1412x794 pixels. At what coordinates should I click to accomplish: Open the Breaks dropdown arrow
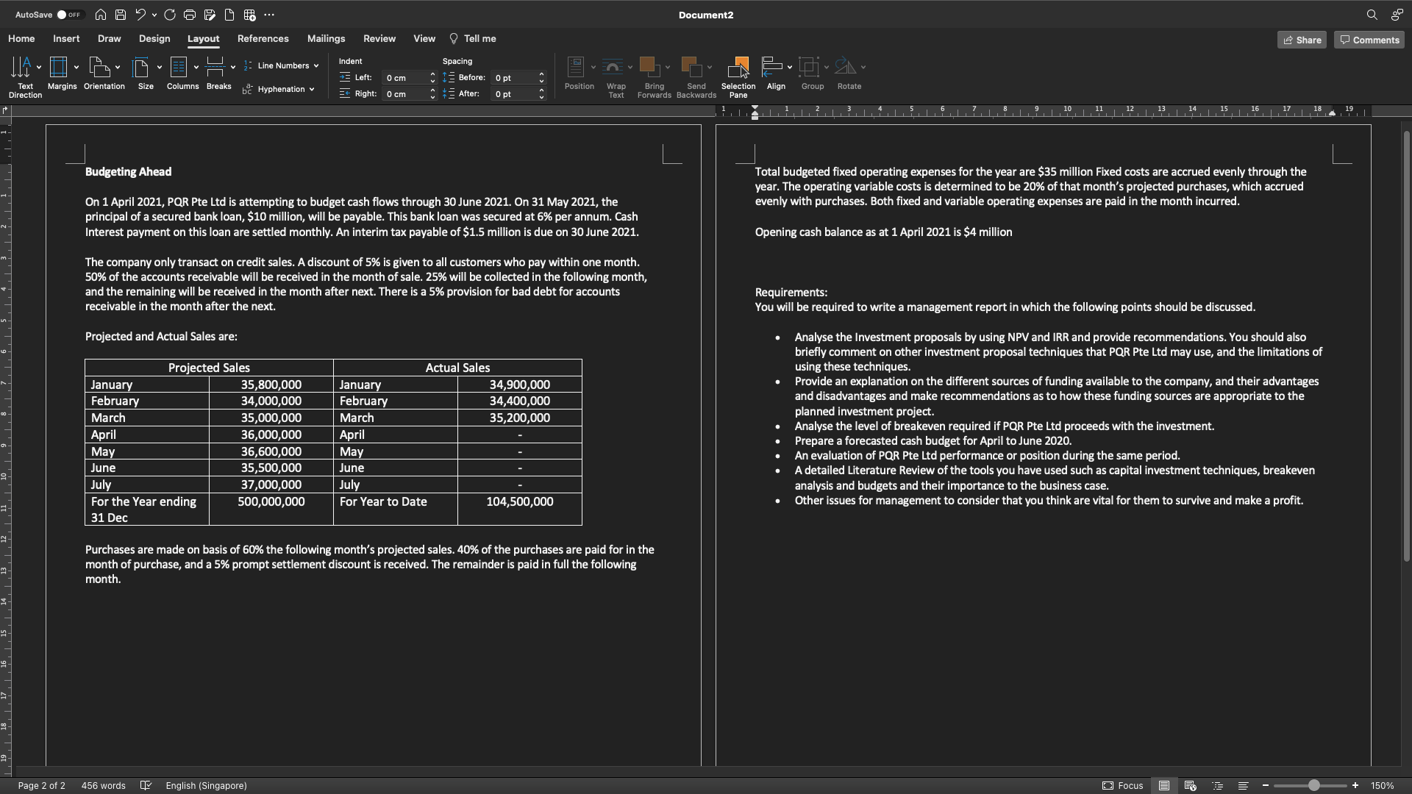click(233, 68)
